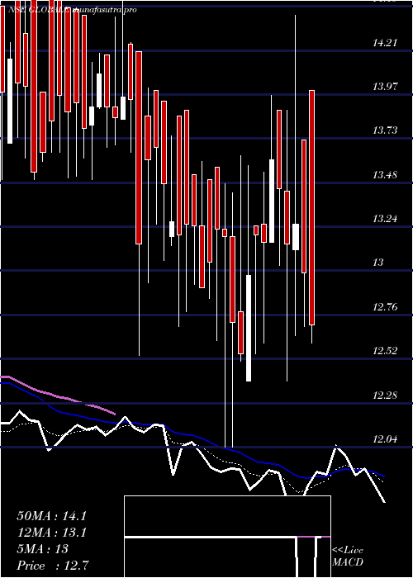
Task: Click the 12.04 price axis label
Action: click(x=385, y=439)
